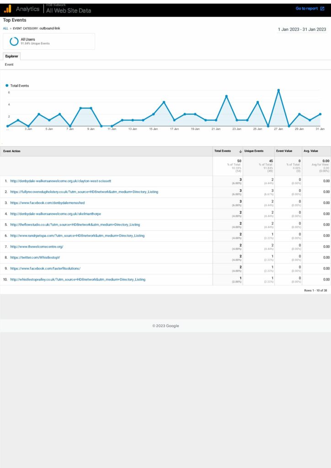This screenshot has width=331, height=468.
Task: Click the twitter.com/WhistlestopV link
Action: pos(35,258)
